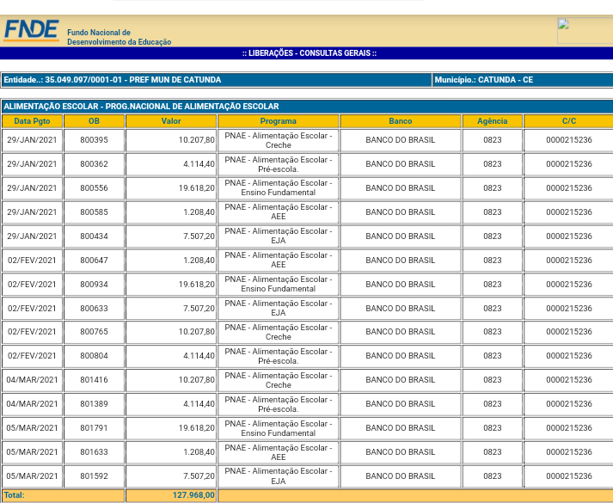Click the EJA program cell for OB 801592
This screenshot has height=503, width=613.
pos(278,476)
